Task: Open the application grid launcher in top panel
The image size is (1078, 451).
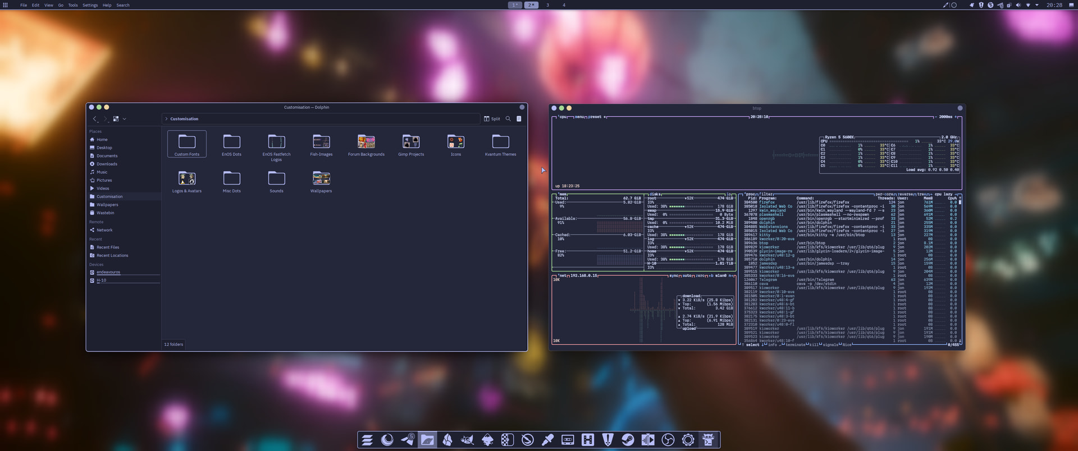Action: (x=6, y=5)
